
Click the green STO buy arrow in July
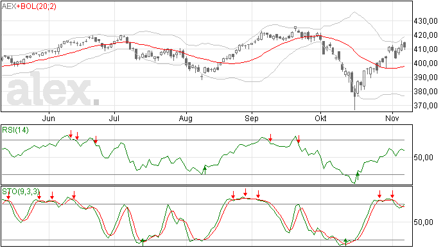pos(143,242)
